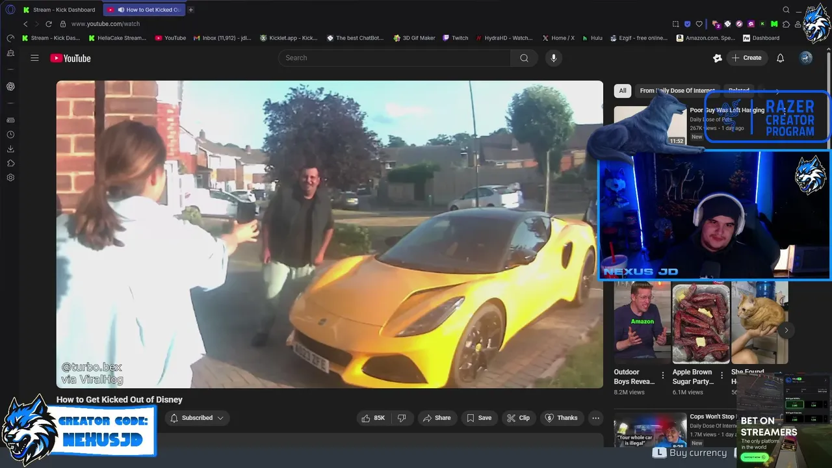Open HydraHD bookmark

point(504,38)
